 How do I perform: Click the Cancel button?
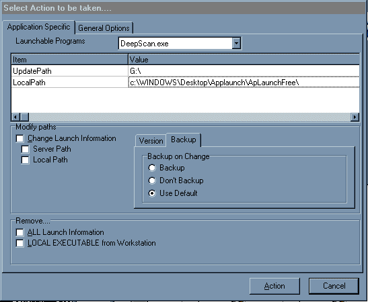334,286
